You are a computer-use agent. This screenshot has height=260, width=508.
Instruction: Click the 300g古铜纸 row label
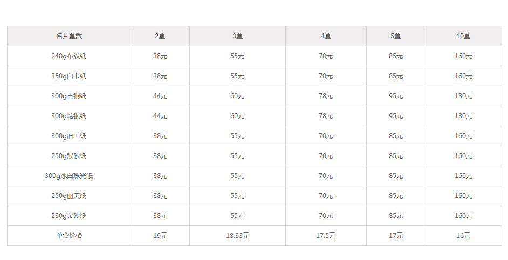tap(69, 96)
